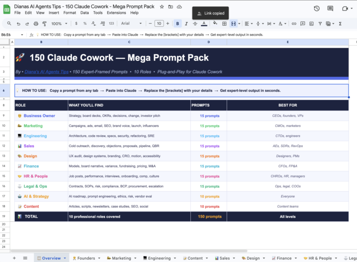Format as currency with dollar icon

pos(76,23)
